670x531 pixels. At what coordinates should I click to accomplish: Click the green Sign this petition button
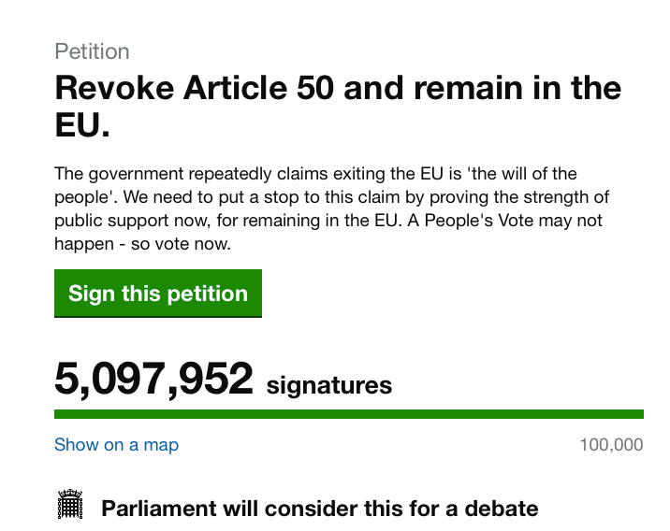(157, 294)
